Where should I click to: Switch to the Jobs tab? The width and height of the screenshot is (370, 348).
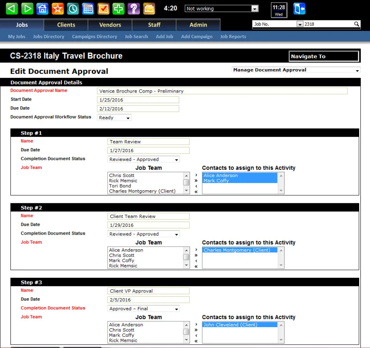pos(22,25)
